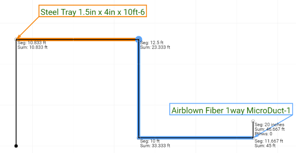Click the Pthws: 0 label
The image size is (296, 153).
[263, 134]
